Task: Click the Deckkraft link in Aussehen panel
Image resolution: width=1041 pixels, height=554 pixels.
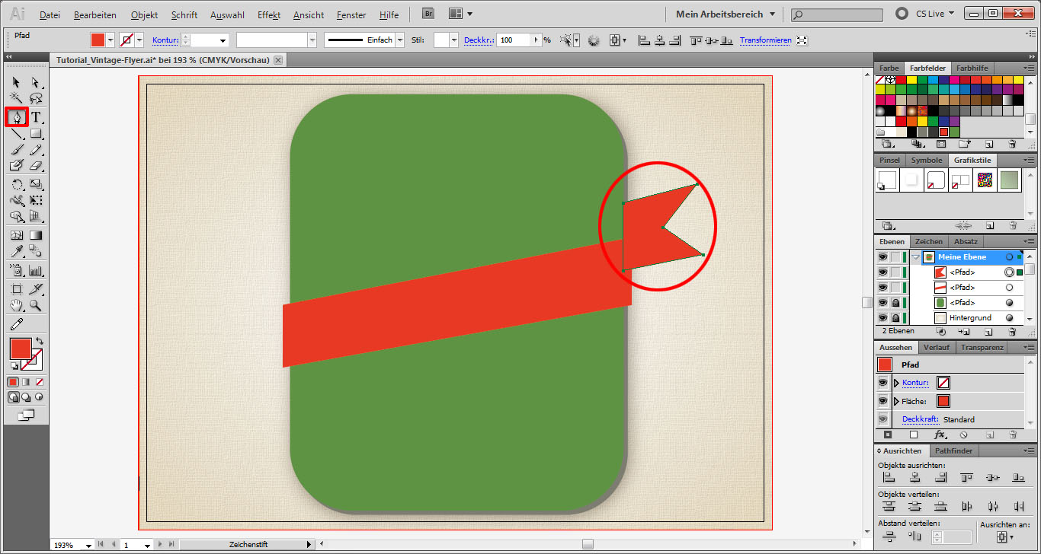Action: 920,419
